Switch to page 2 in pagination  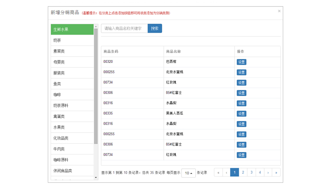[x=243, y=172]
